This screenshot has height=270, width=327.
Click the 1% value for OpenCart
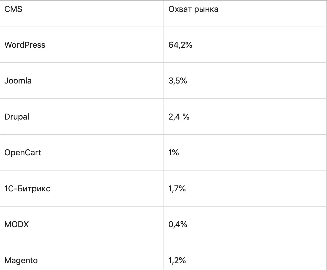click(174, 153)
